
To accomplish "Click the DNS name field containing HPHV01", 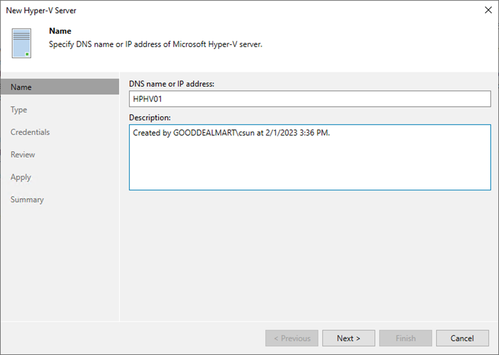I will [309, 99].
